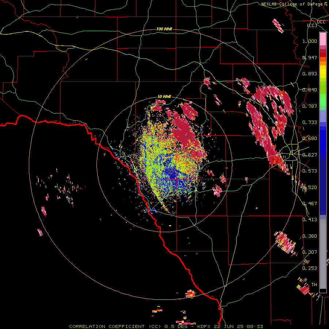The image size is (329, 329).
Task: Click the yellow segment of the color bar
Action: 323,72
